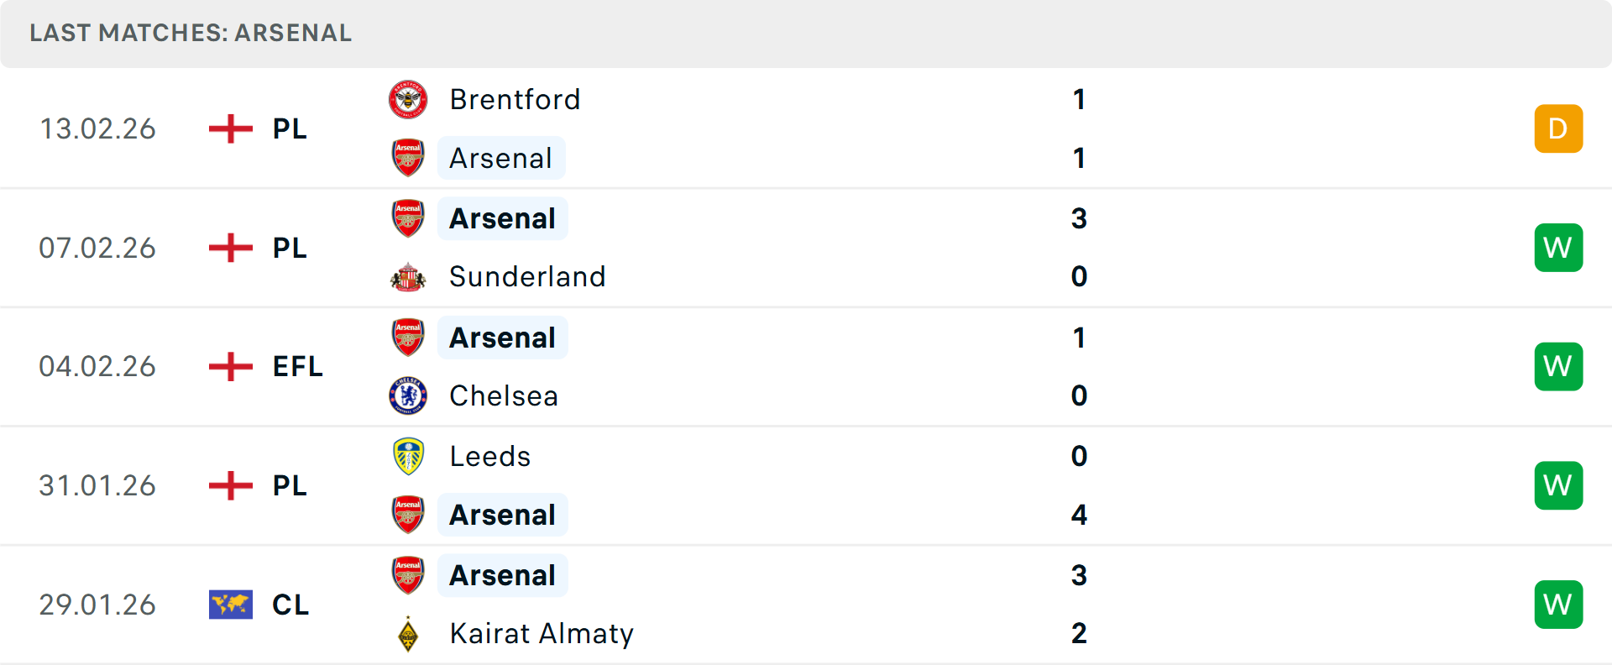The image size is (1612, 665).
Task: Click the green W badge for Sunderland match
Action: [x=1558, y=248]
